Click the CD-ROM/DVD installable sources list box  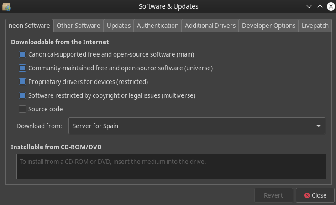coord(171,167)
